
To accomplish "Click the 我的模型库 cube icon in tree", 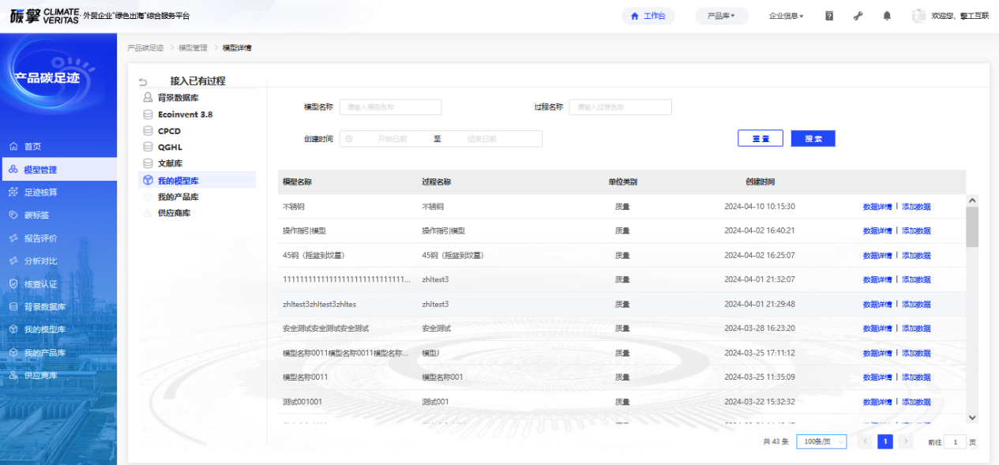I will click(x=148, y=181).
